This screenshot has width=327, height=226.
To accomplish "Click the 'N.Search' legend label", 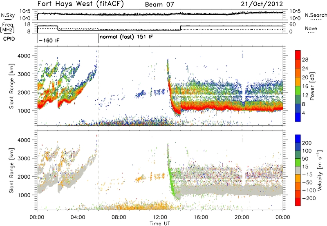I will pyautogui.click(x=316, y=15).
